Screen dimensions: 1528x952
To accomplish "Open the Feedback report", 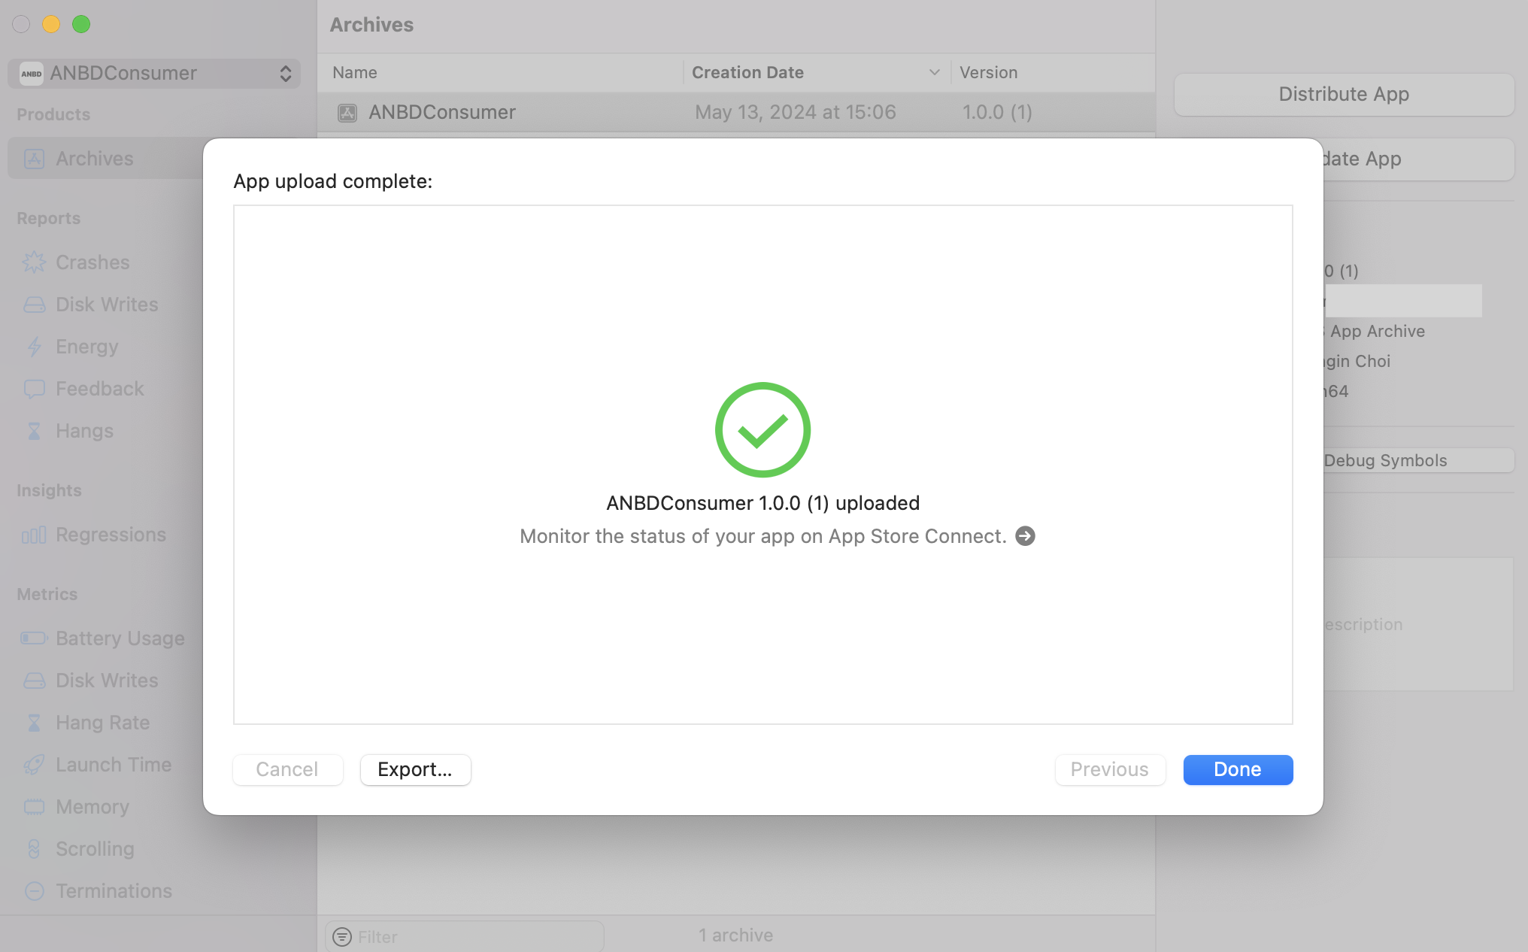I will (100, 389).
